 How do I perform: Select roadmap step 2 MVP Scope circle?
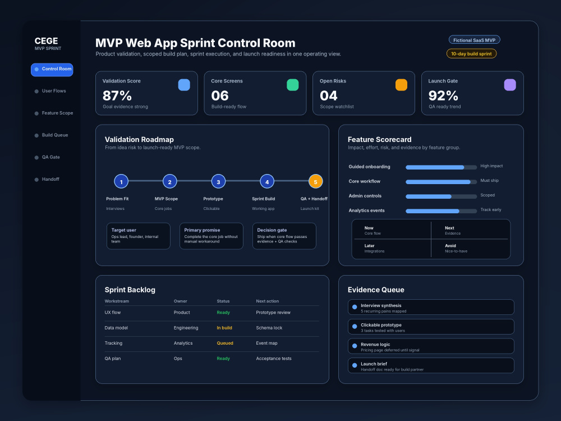[x=169, y=181]
